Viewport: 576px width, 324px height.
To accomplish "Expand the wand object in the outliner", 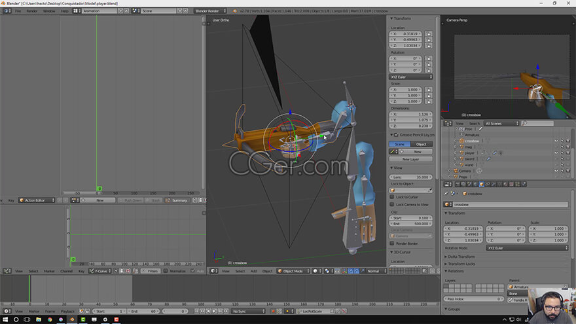I will click(456, 165).
